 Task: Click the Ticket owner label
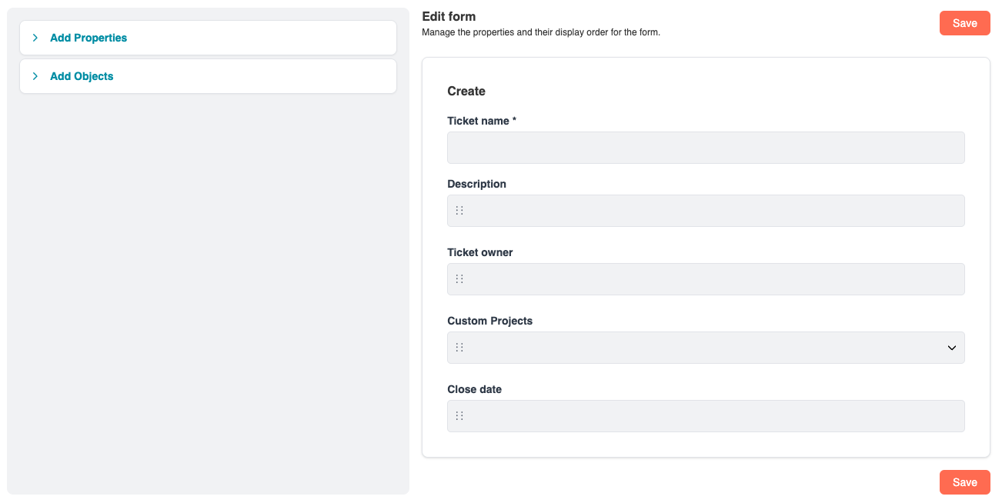tap(479, 252)
